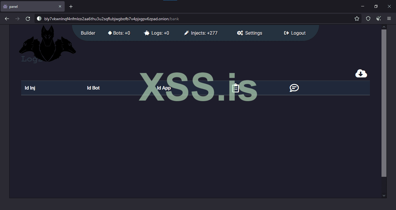This screenshot has height=210, width=396.
Task: Click the clipboard icon in the table header
Action: point(235,88)
